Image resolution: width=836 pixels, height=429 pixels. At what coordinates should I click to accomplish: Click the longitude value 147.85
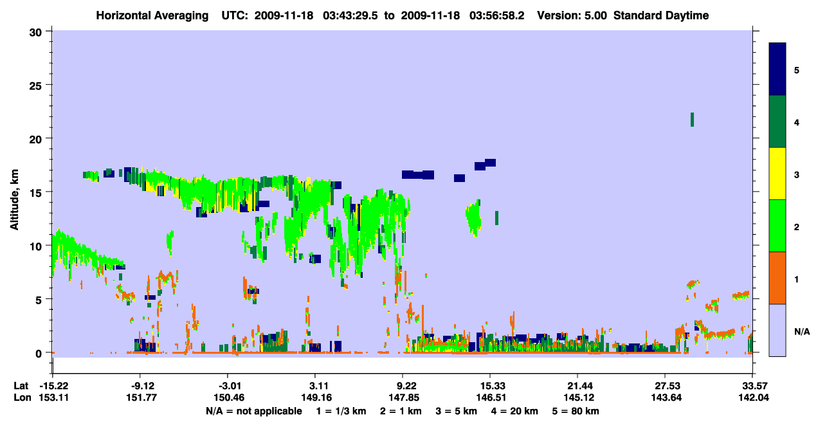tap(403, 397)
